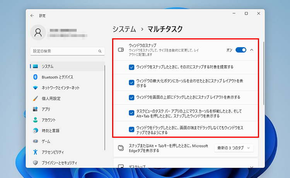Viewport: 290px width, 178px height.
Task: Click the アプリ icon in the sidebar
Action: [x=36, y=109]
